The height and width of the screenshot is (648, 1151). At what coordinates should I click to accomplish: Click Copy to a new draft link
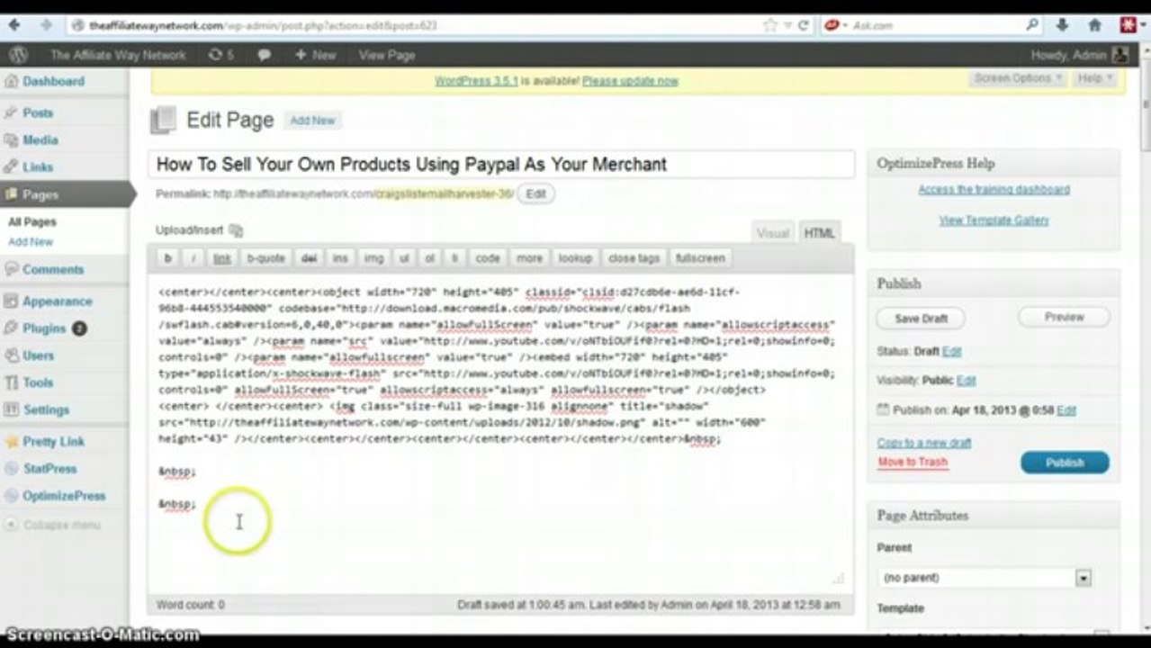[924, 443]
